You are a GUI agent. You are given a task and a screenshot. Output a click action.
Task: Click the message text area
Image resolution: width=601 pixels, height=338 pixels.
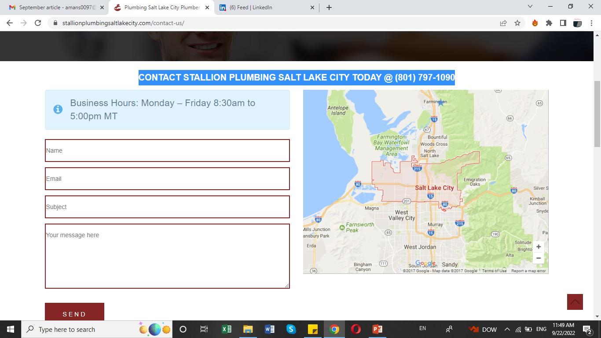pos(167,256)
